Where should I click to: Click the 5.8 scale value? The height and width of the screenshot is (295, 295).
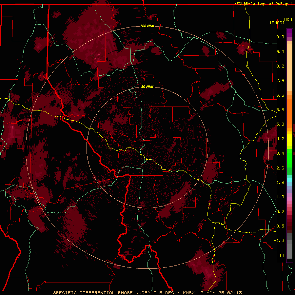280,110
